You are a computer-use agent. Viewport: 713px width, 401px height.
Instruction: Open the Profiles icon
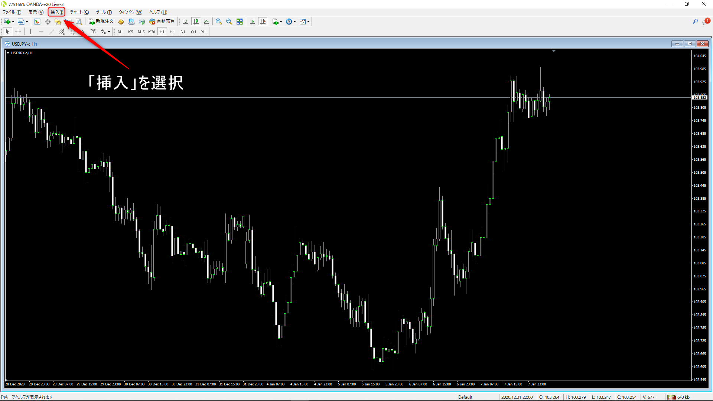pyautogui.click(x=21, y=22)
